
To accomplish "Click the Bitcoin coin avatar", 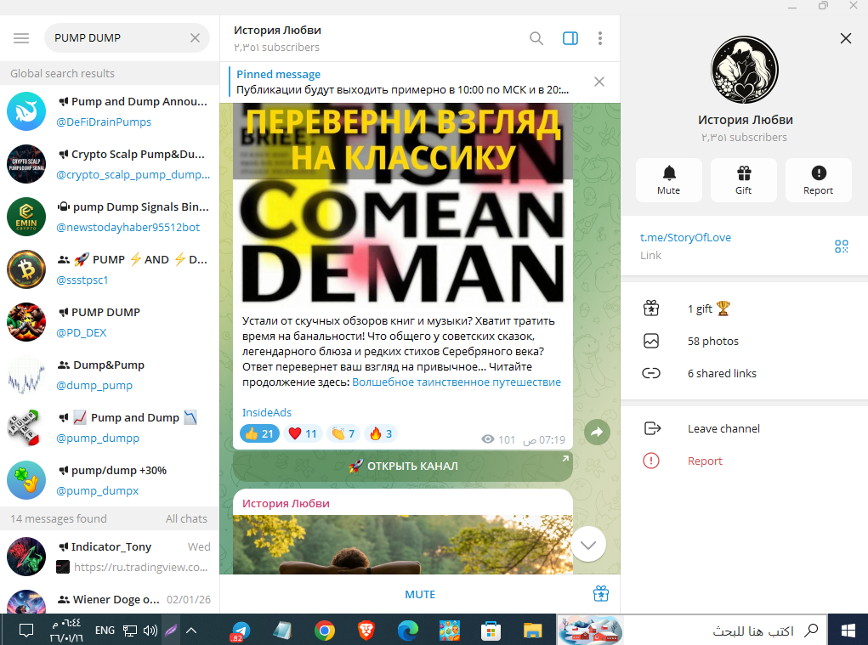I will [26, 269].
